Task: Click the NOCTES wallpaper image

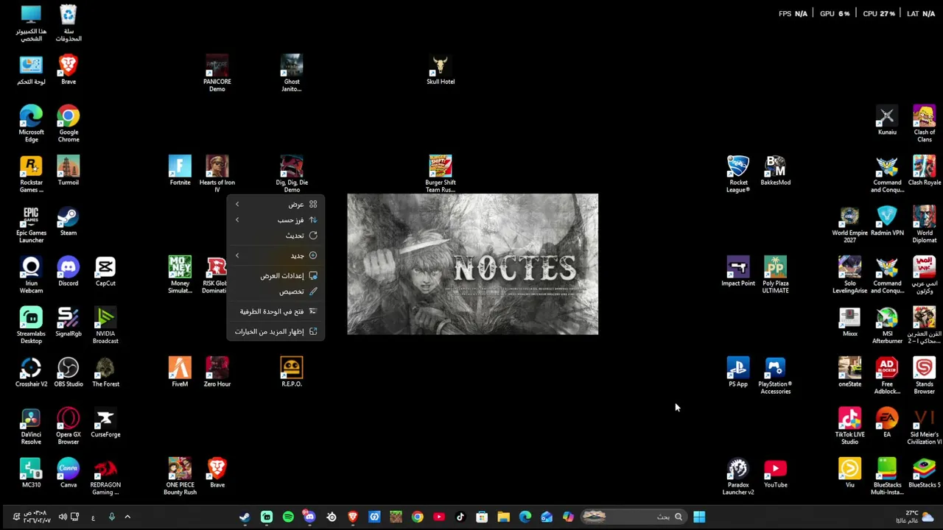Action: [x=473, y=264]
